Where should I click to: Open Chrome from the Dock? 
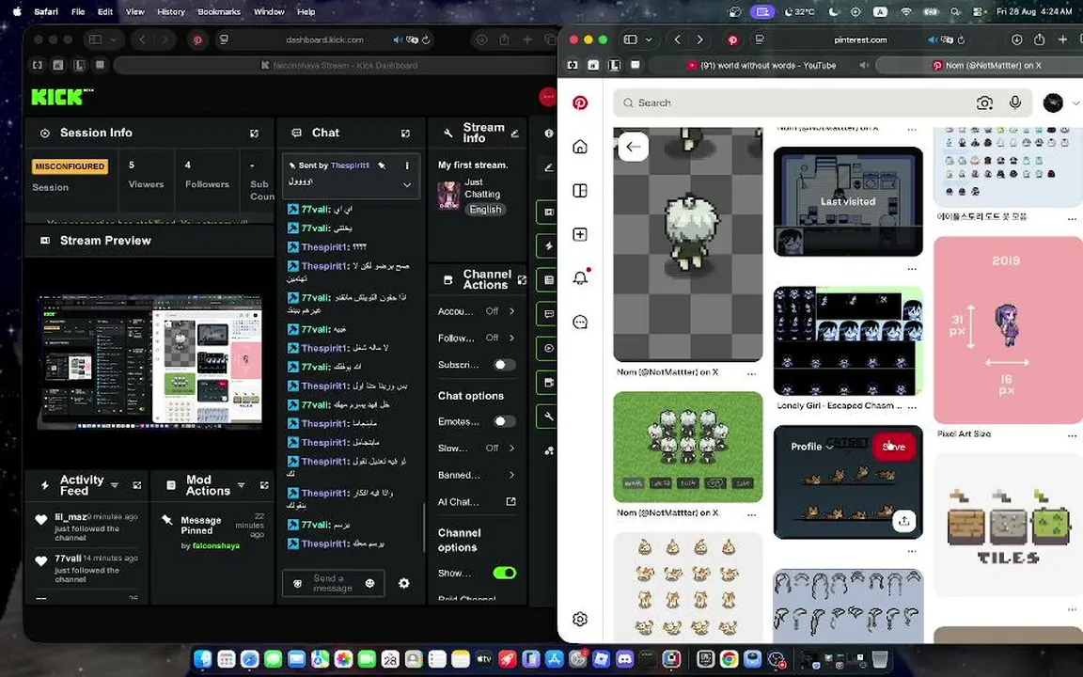pos(729,659)
